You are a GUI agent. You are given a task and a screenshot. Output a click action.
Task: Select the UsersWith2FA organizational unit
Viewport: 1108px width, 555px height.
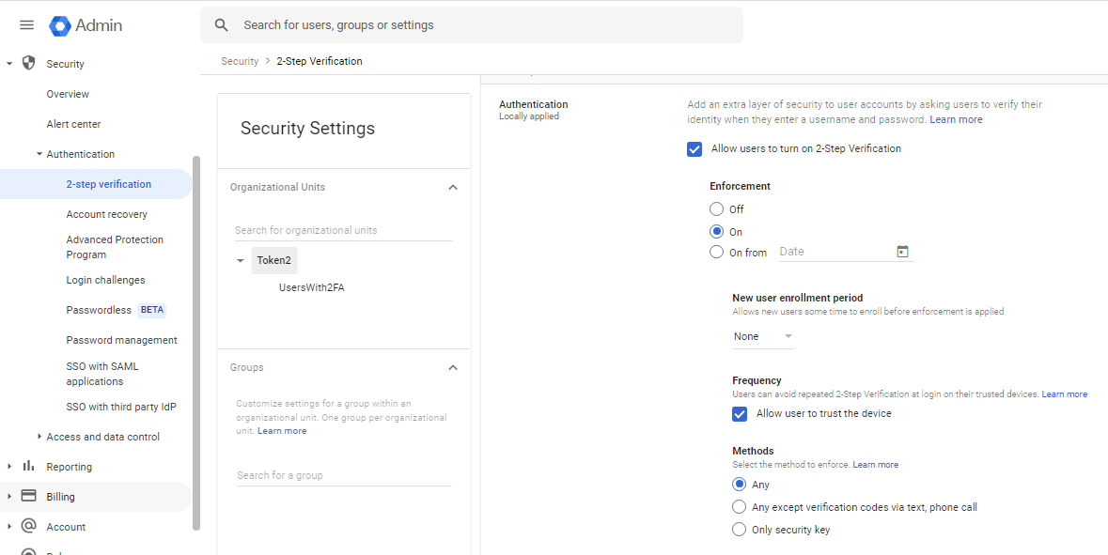pyautogui.click(x=311, y=287)
